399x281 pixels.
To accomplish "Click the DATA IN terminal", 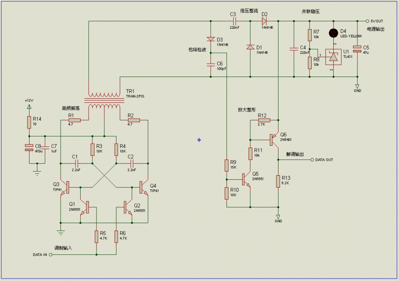I will click(50, 254).
